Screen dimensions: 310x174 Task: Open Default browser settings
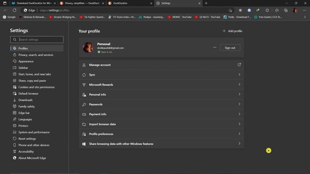(x=37, y=93)
